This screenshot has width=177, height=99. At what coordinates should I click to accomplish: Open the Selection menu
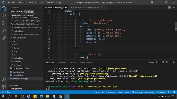pyautogui.click(x=22, y=2)
